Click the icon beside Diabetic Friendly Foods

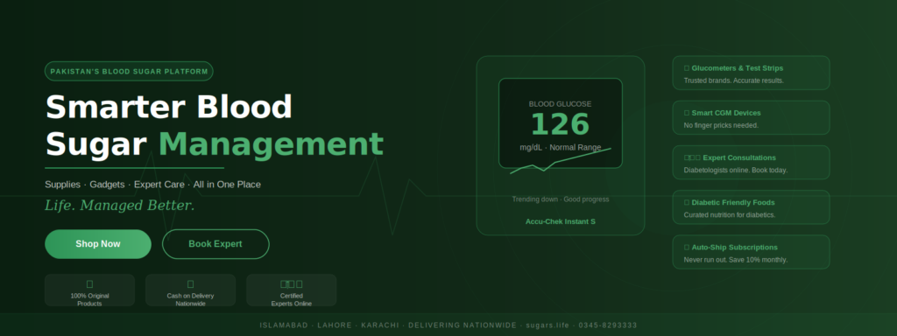coord(687,203)
